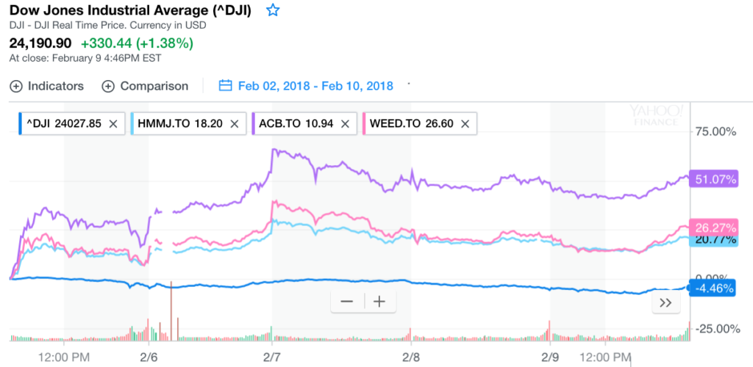Open the Indicators menu
753x367 pixels.
tap(55, 86)
